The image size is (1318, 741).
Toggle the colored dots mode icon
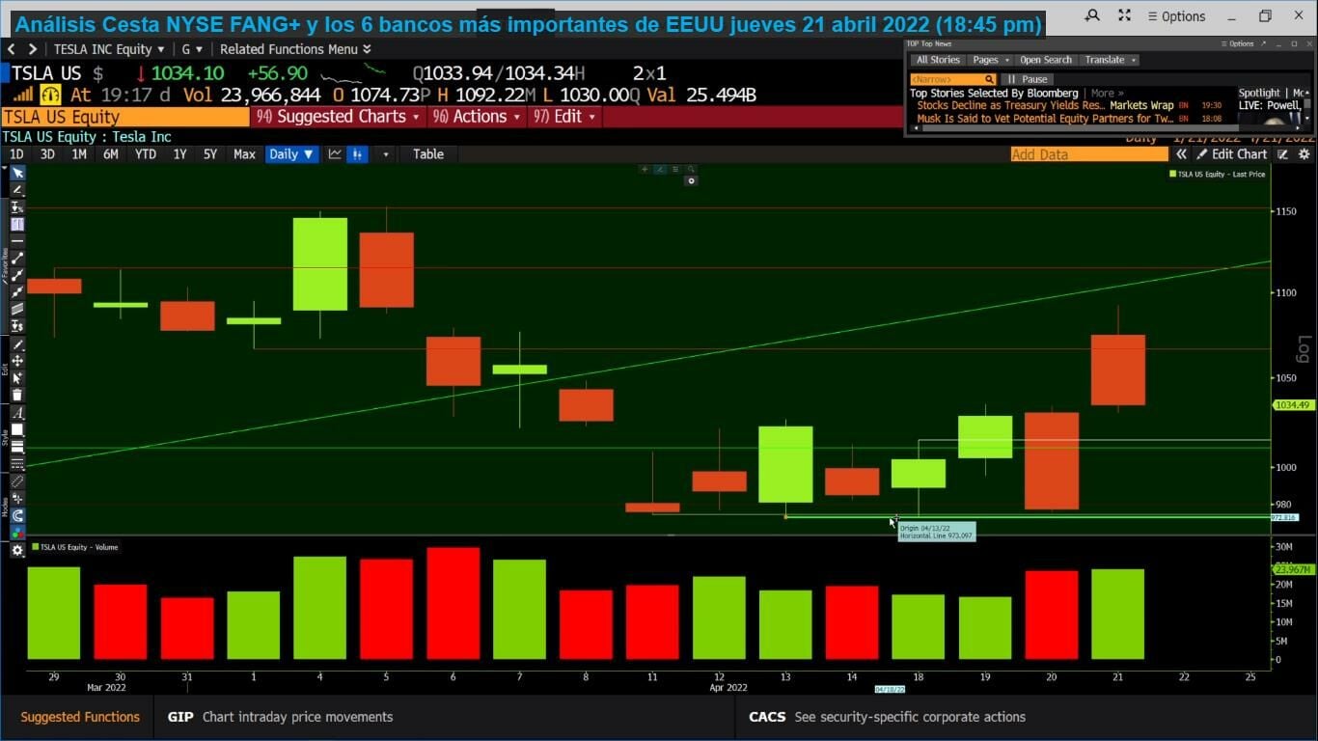point(17,533)
